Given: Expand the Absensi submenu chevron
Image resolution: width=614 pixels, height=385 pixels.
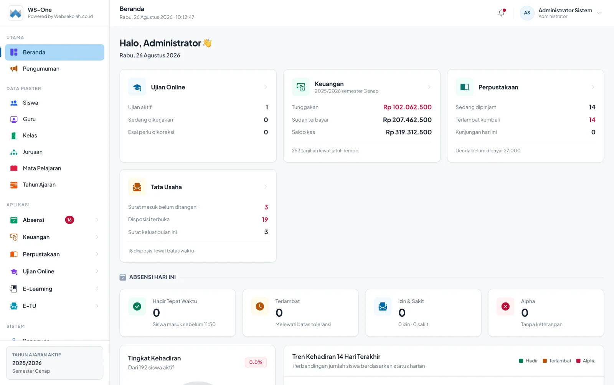Looking at the screenshot, I should [x=97, y=220].
